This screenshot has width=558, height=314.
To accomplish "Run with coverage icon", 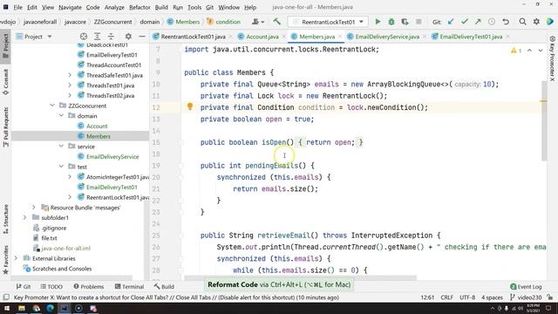I will (x=405, y=22).
